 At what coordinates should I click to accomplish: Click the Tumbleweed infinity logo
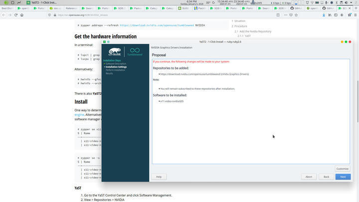(x=135, y=52)
